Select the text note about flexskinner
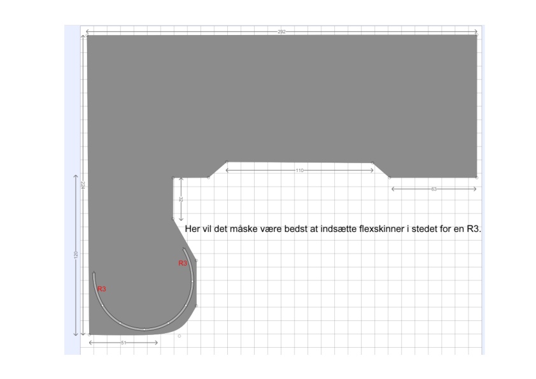 333,229
